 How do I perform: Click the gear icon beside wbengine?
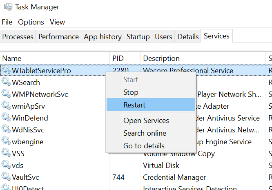click(x=6, y=142)
